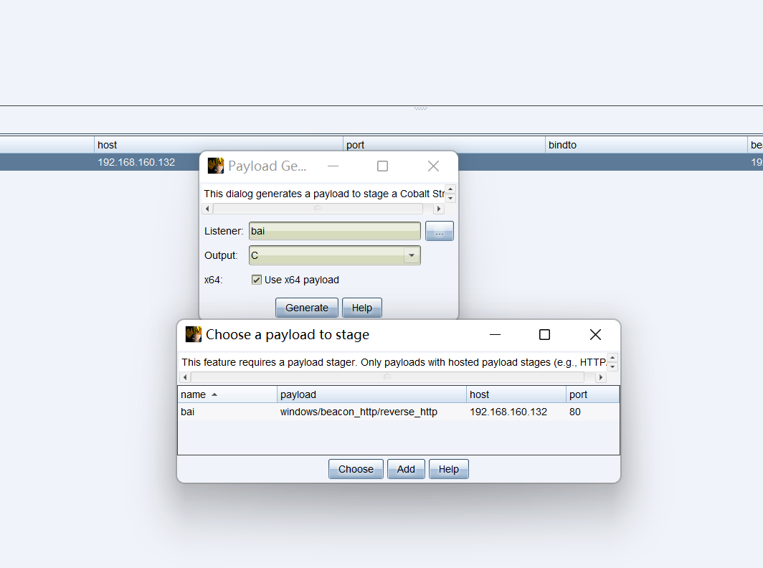Click the Listener browse button with three dots

440,231
